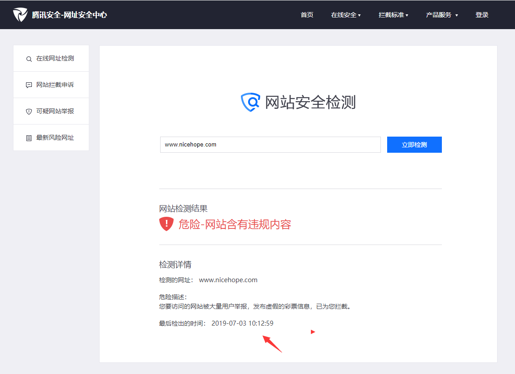Click the 检测详情 heading

coord(175,264)
